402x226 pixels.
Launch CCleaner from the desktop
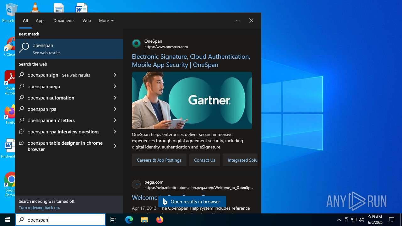pyautogui.click(x=10, y=47)
